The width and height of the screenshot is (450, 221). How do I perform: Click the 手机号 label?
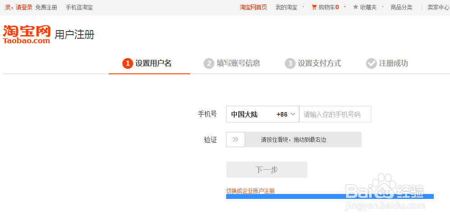click(207, 114)
